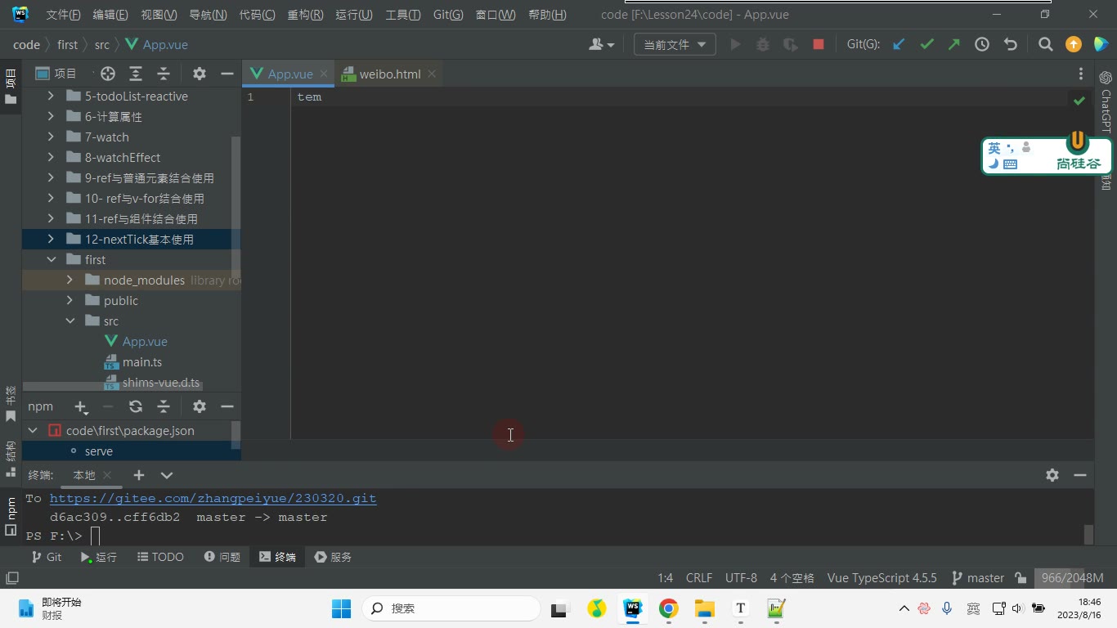Select opened file target icon in project panel
This screenshot has width=1117, height=628.
[108, 74]
